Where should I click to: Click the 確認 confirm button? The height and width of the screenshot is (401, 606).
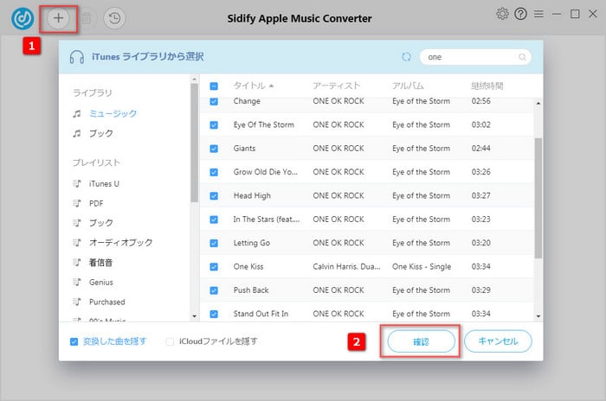click(x=421, y=341)
